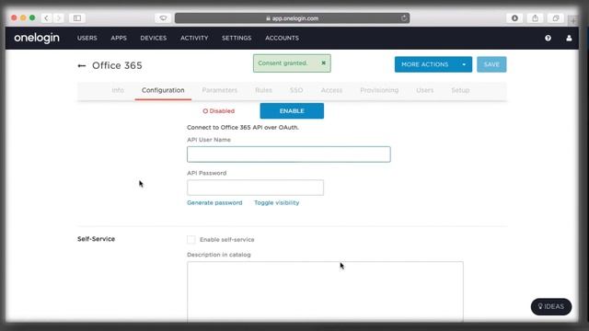Switch to the Access tab
Image resolution: width=589 pixels, height=331 pixels.
[331, 90]
